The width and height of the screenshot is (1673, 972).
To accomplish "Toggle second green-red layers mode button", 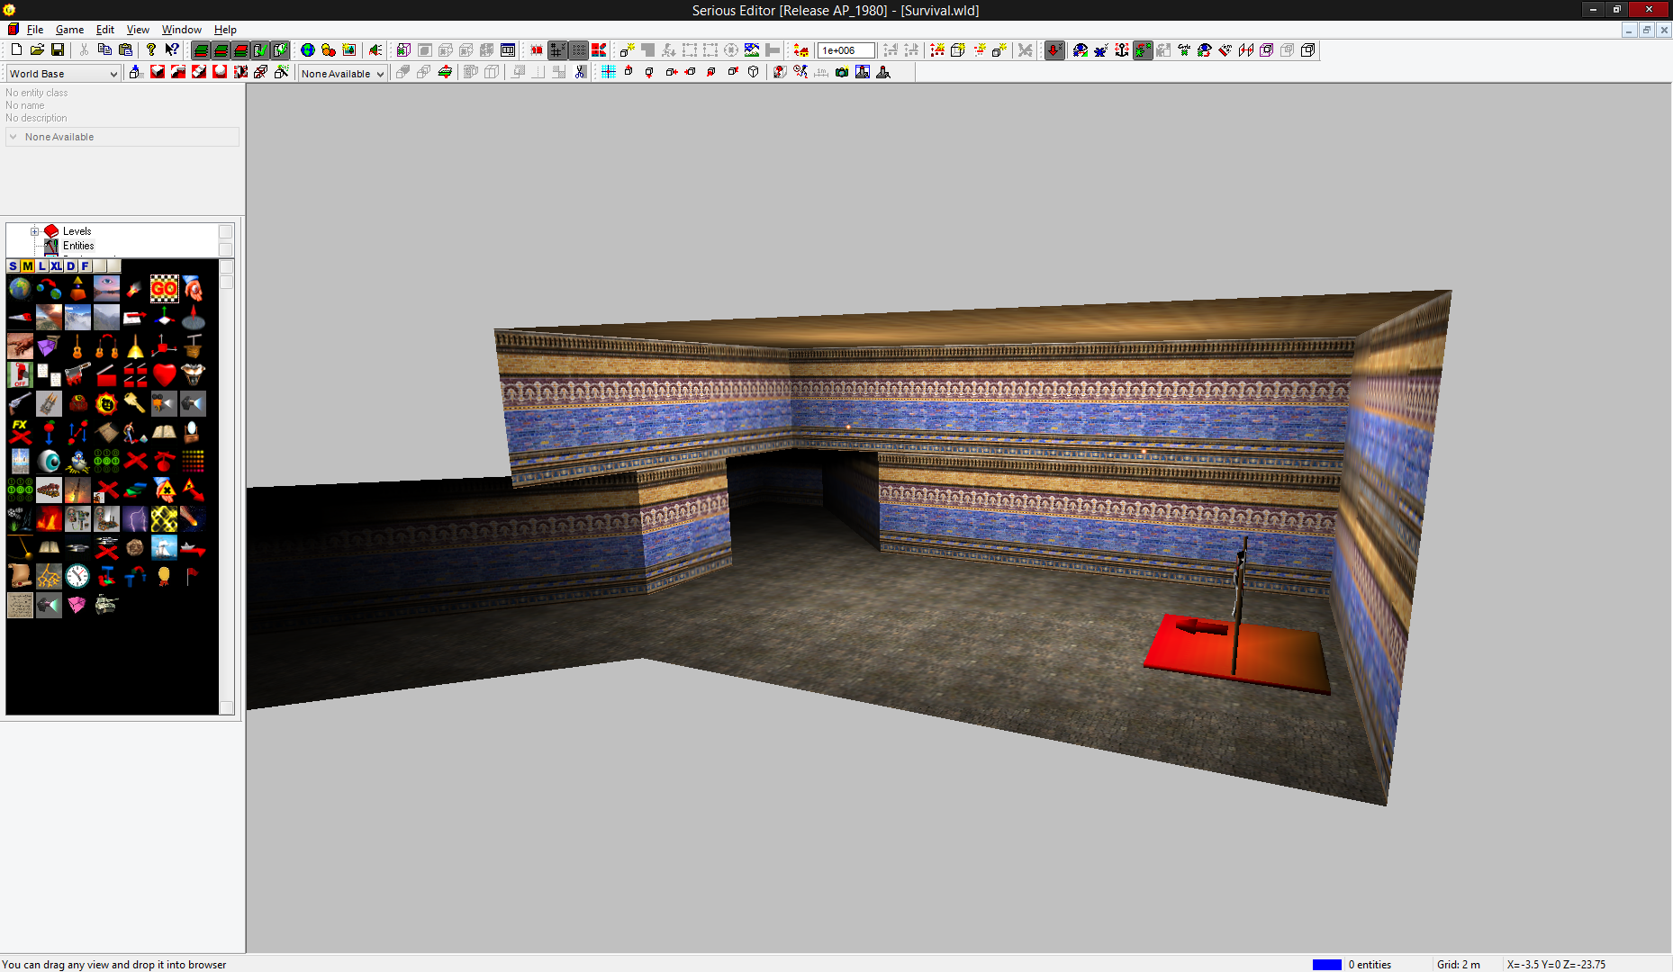I will pyautogui.click(x=221, y=50).
